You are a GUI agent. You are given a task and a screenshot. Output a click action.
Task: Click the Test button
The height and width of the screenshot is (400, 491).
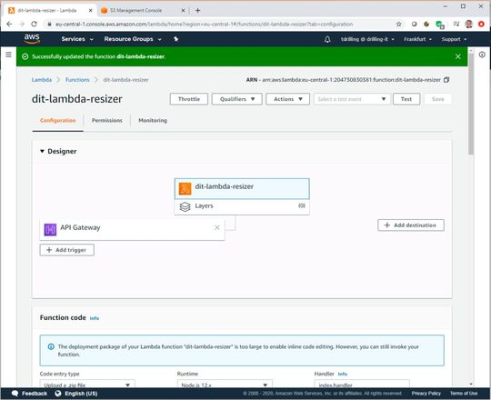point(406,99)
